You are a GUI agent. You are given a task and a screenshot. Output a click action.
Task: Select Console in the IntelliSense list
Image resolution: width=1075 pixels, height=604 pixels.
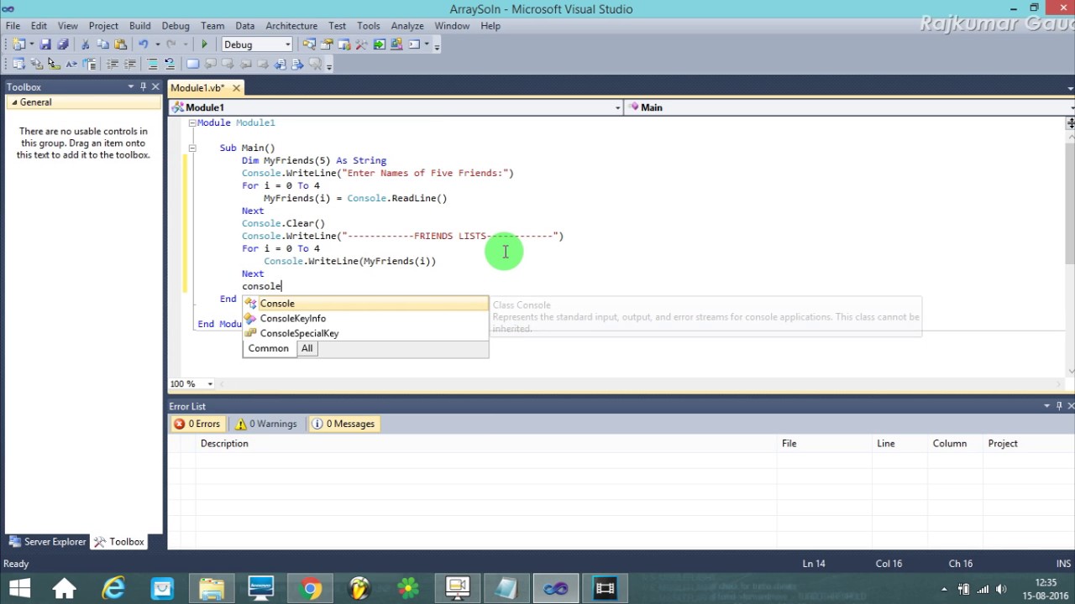click(365, 304)
